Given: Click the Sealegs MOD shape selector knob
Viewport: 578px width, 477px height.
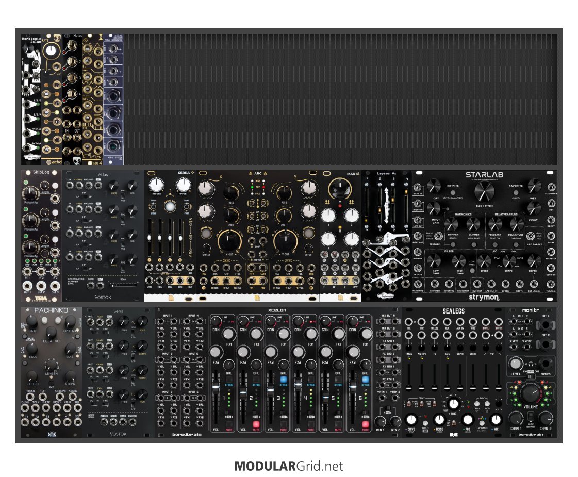Looking at the screenshot, I should pos(454,404).
